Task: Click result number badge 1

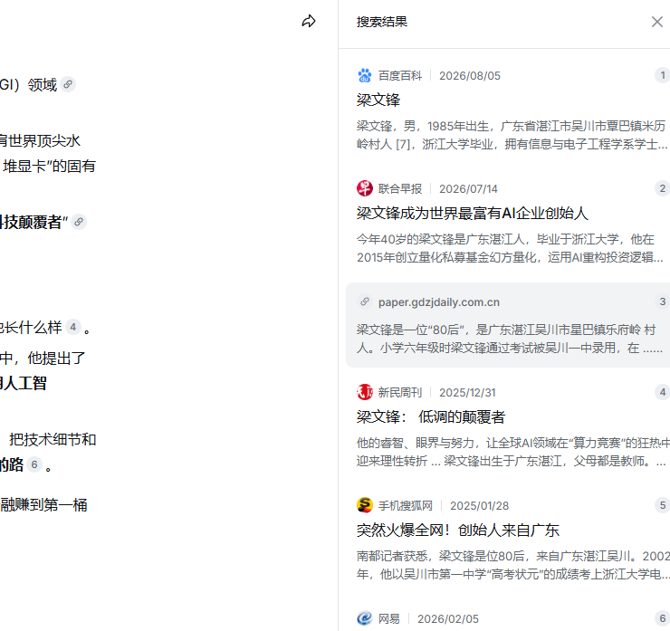Action: (x=663, y=76)
